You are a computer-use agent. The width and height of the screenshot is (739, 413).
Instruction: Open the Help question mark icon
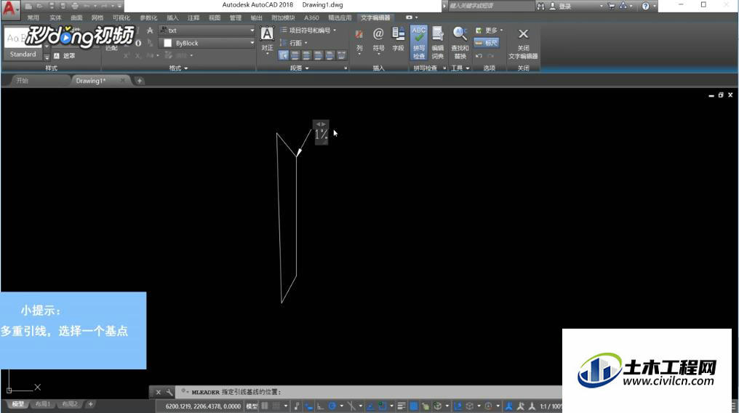tap(646, 6)
